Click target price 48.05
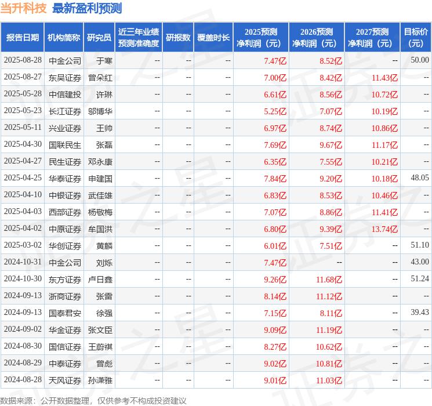The image size is (432, 406). pos(420,178)
